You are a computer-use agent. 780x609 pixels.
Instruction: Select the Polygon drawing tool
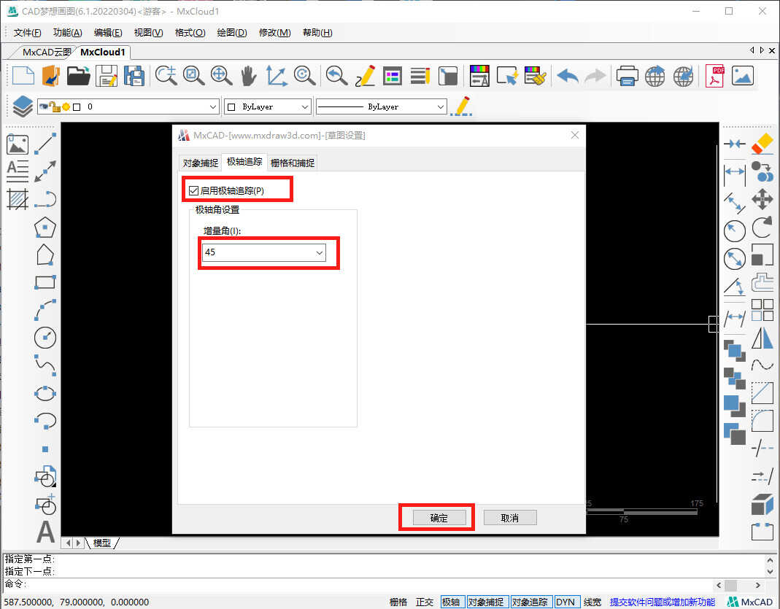(45, 228)
